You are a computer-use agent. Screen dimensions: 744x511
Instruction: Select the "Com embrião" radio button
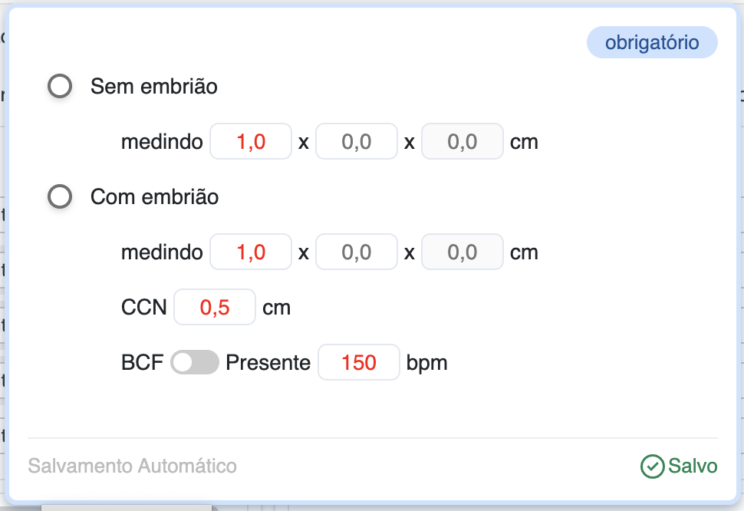click(60, 197)
